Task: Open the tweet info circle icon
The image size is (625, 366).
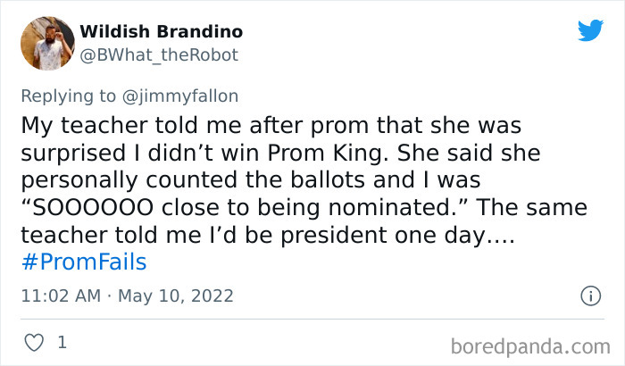Action: [x=589, y=295]
